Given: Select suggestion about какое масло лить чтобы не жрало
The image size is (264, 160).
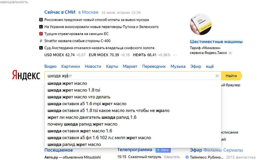Looking at the screenshot, I should (x=133, y=111).
